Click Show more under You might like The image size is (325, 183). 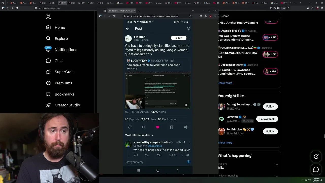tap(225, 143)
